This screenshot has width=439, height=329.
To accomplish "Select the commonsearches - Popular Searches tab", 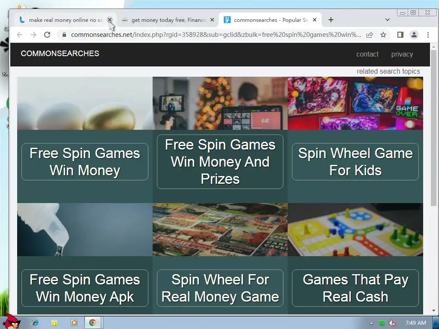I will (x=270, y=20).
